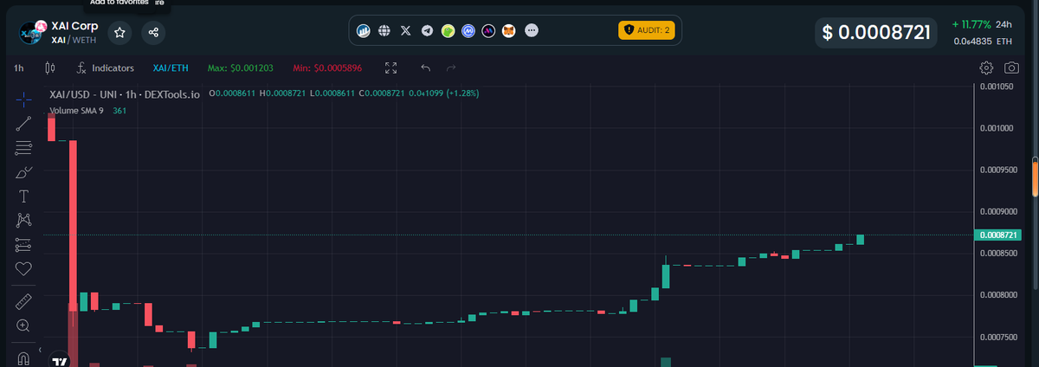Select the XABCD pattern tool
1039x367 pixels.
coord(23,220)
